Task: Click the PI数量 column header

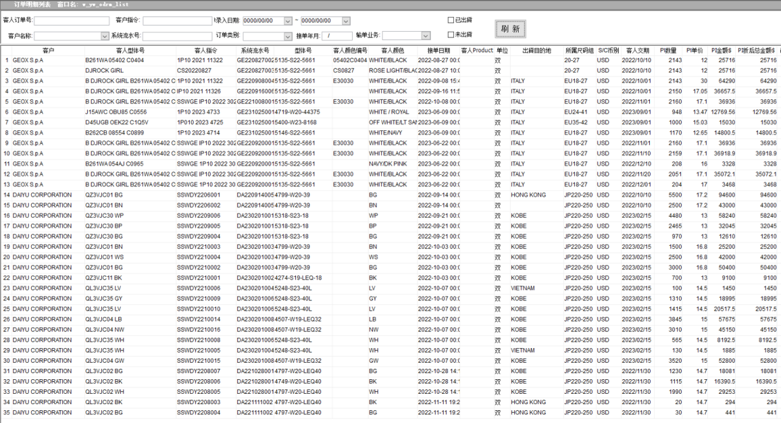Action: click(x=668, y=50)
